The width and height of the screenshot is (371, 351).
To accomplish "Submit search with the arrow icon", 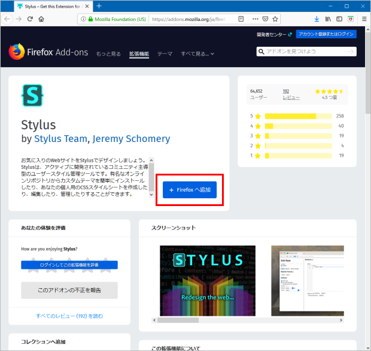I will [351, 52].
